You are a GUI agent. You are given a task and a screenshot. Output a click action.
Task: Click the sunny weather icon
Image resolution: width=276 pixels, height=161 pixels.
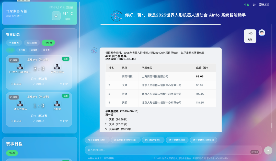pyautogui.click(x=56, y=16)
